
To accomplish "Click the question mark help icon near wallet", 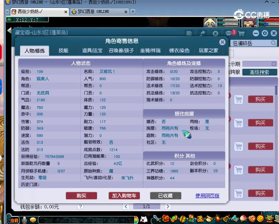I will click(x=80, y=207).
